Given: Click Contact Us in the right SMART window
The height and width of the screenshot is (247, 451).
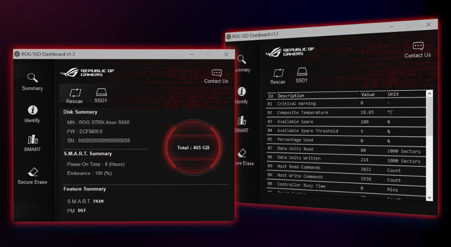Looking at the screenshot, I should pos(418,50).
